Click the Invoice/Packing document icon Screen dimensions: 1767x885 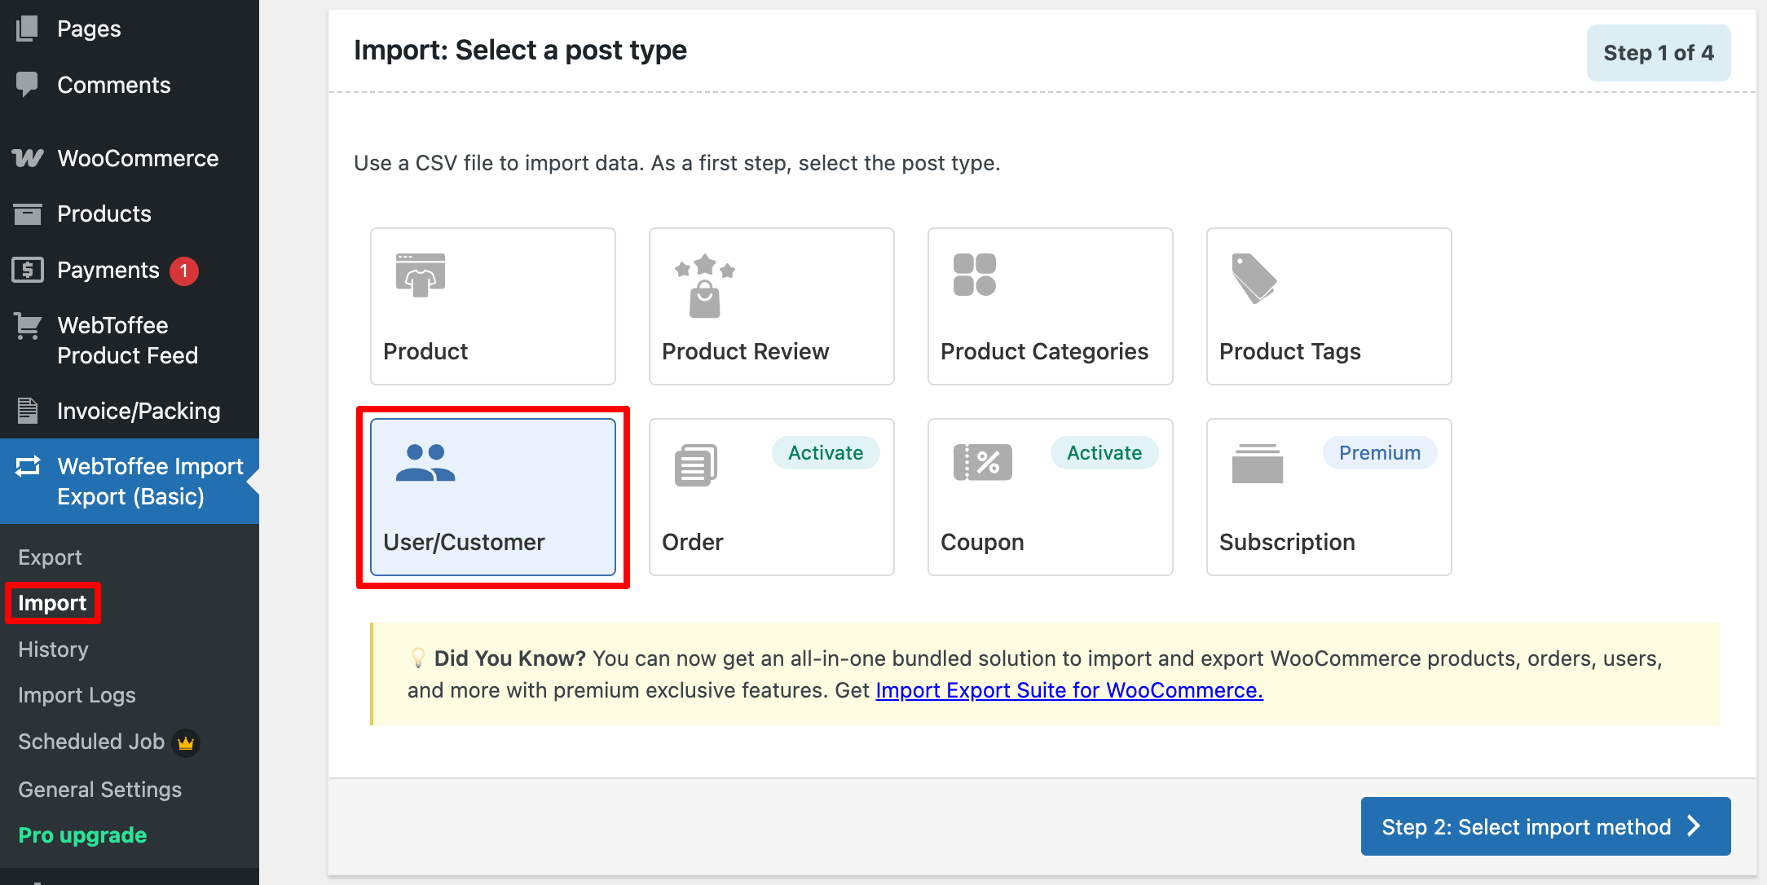pos(28,411)
